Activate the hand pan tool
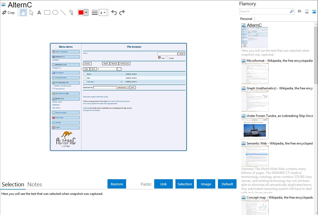Image resolution: width=318 pixels, height=215 pixels. click(x=23, y=12)
